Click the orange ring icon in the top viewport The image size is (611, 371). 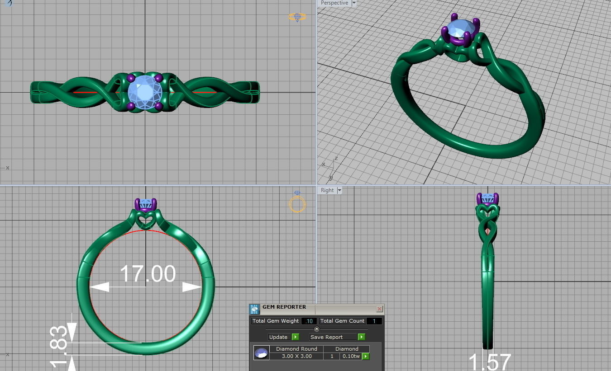(x=297, y=17)
